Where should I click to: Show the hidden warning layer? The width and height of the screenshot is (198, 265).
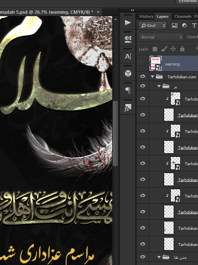point(143,63)
